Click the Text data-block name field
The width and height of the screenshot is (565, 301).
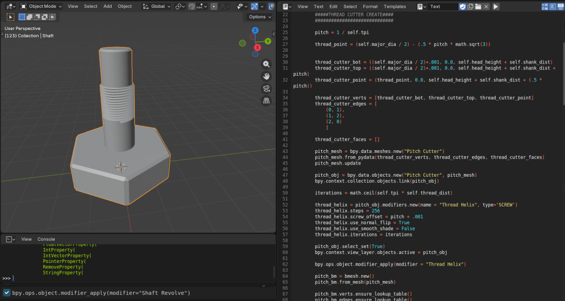[442, 7]
